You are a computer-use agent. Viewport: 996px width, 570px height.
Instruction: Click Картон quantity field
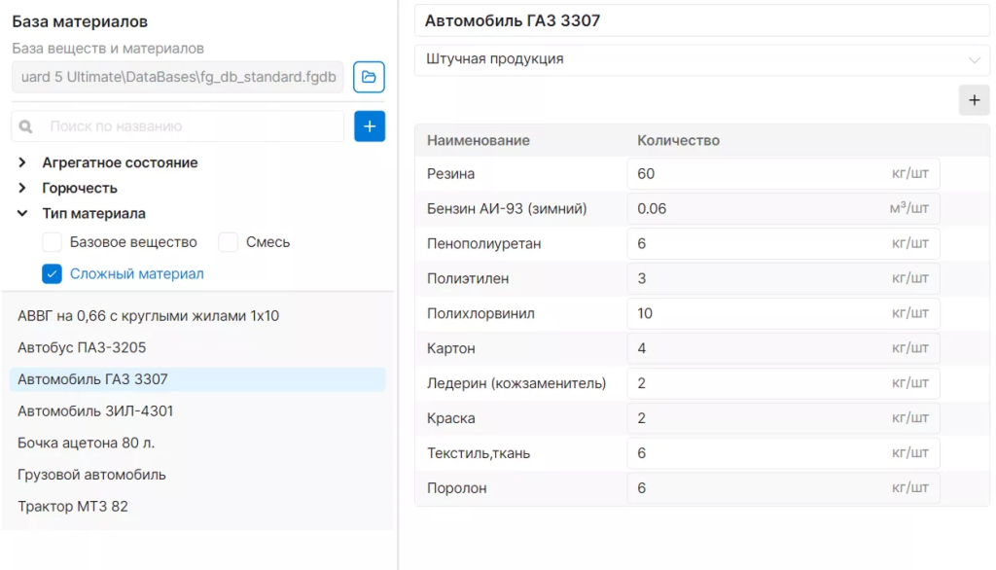pos(783,349)
